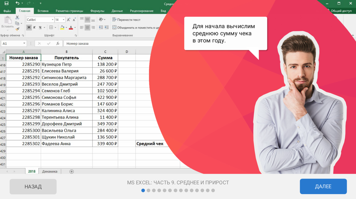Toggle italic К formatting
Image resolution: width=356 pixels, height=199 pixels.
34,27
